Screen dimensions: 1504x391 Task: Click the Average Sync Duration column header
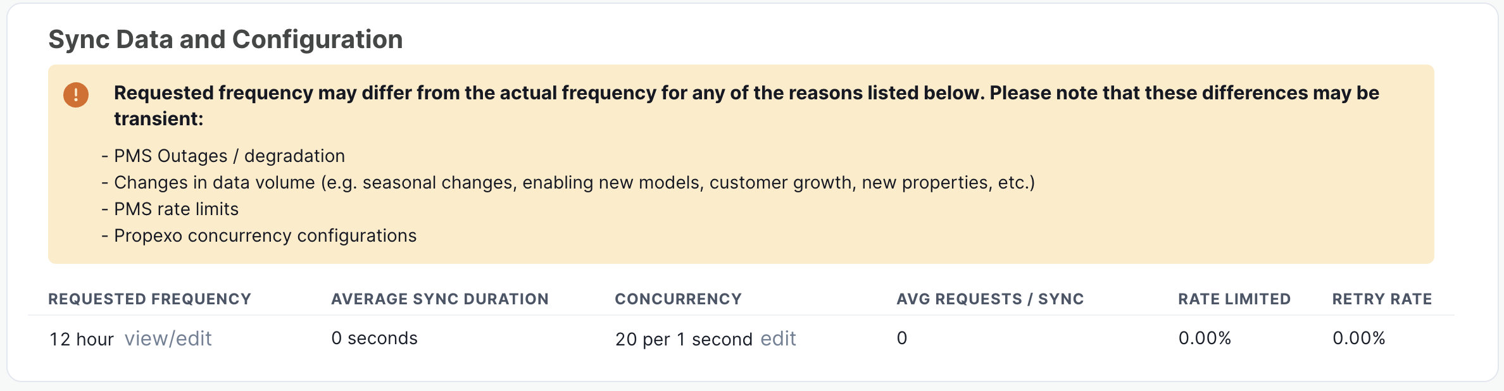pyautogui.click(x=440, y=299)
